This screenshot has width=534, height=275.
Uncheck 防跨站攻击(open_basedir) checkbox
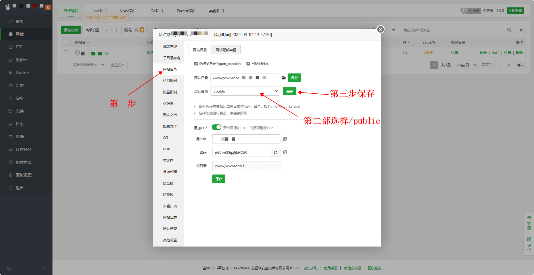[x=196, y=63]
